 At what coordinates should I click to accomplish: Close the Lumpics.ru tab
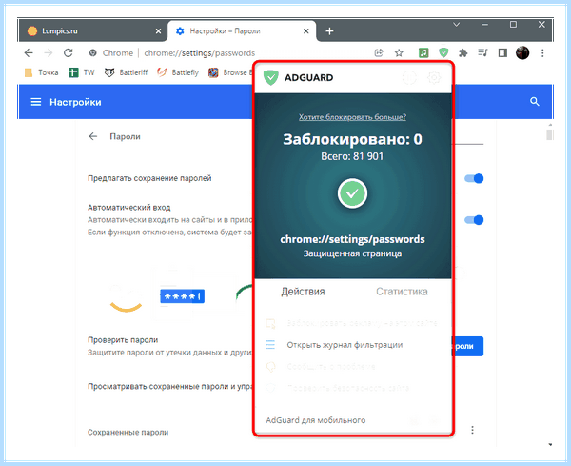click(158, 31)
